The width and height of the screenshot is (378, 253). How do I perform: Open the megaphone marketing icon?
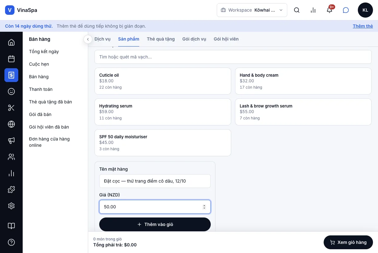(11, 140)
